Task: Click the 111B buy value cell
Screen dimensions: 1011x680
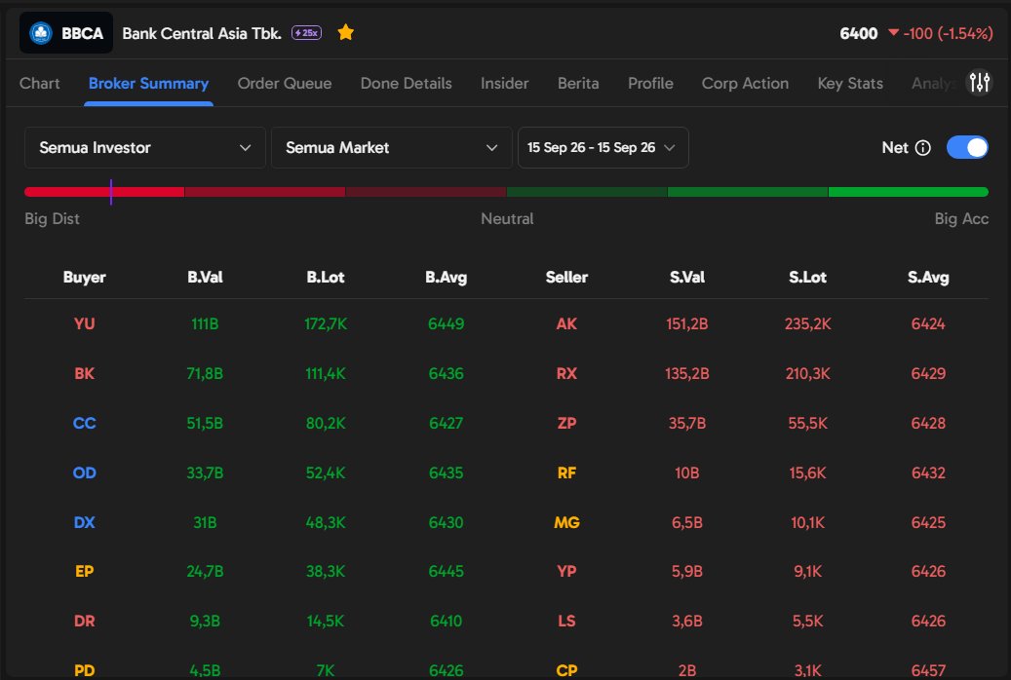Action: (x=205, y=323)
